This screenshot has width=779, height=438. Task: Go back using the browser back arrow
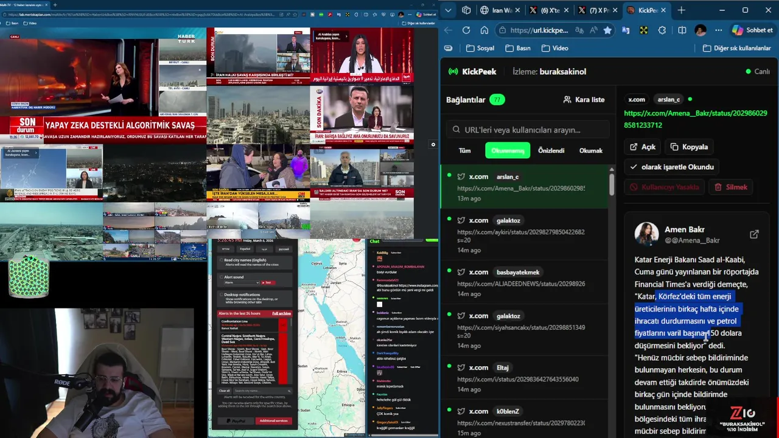click(x=449, y=30)
